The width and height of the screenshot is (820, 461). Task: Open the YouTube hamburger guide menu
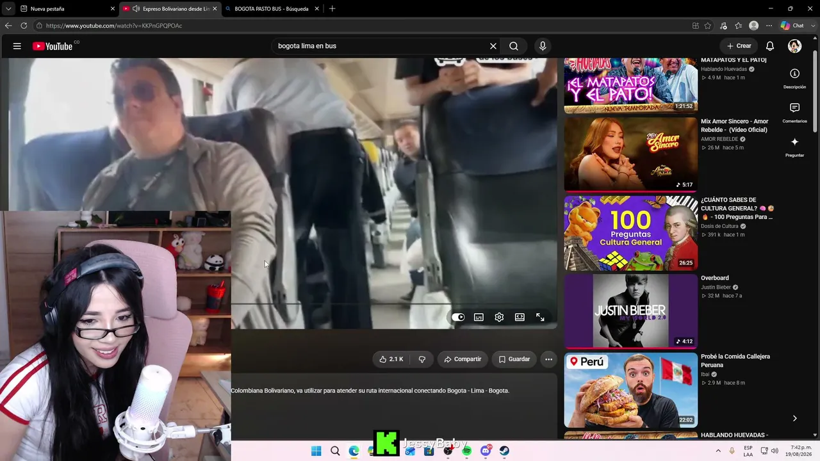click(x=17, y=46)
